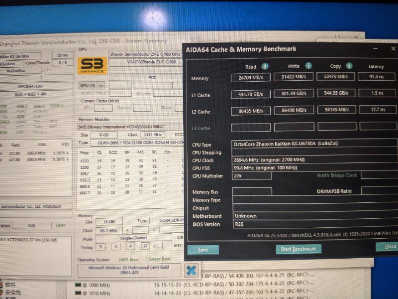Select L2 Cache Write 86408 MB/s
This screenshot has width=398, height=299.
294,110
